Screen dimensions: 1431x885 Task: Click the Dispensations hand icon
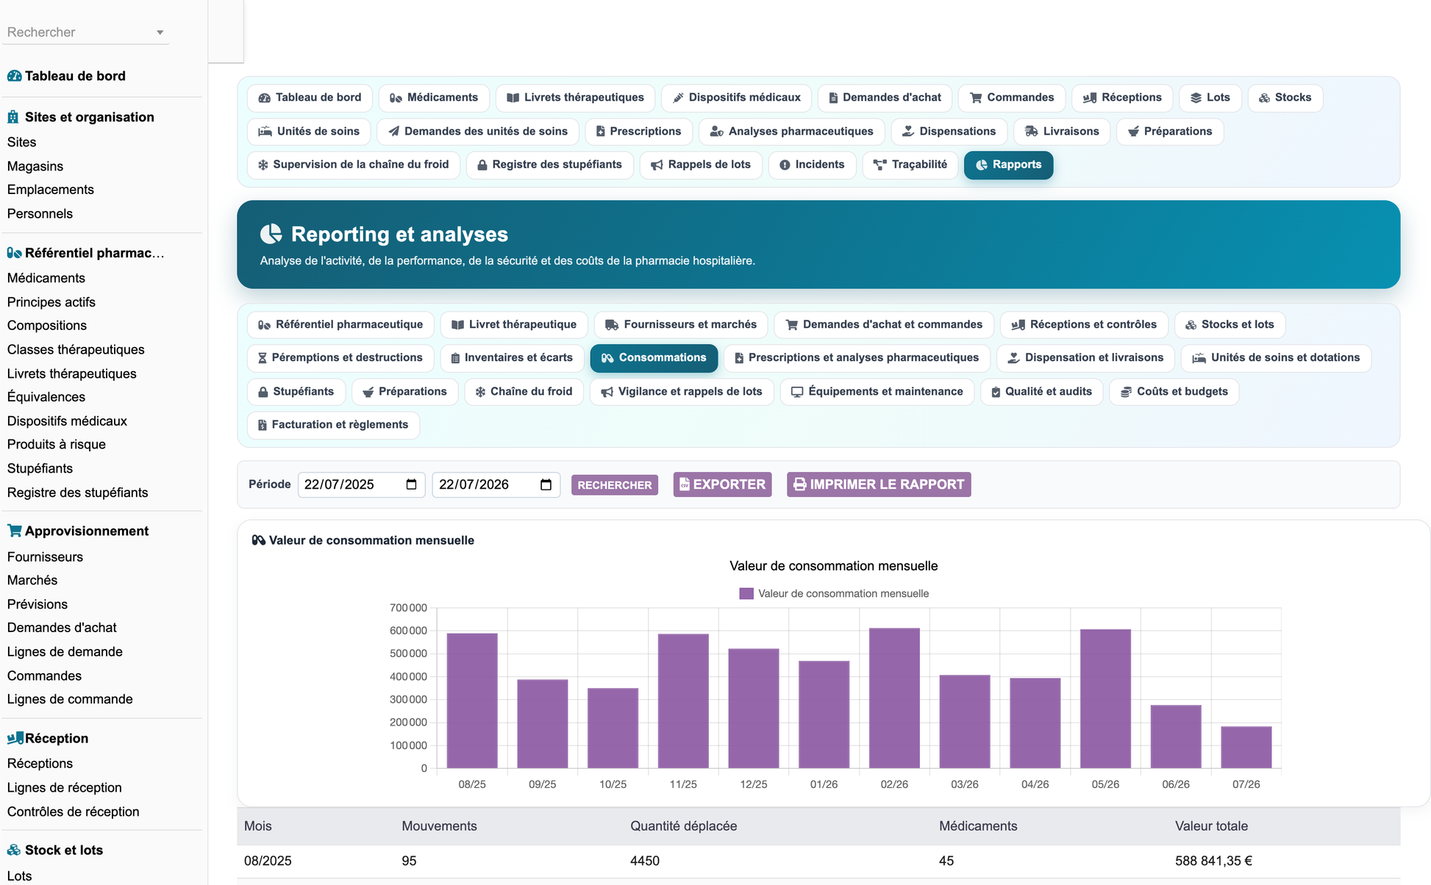(908, 132)
